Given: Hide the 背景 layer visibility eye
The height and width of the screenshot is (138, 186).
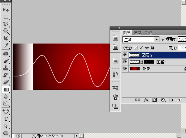Looking at the screenshot, I should 125,69.
